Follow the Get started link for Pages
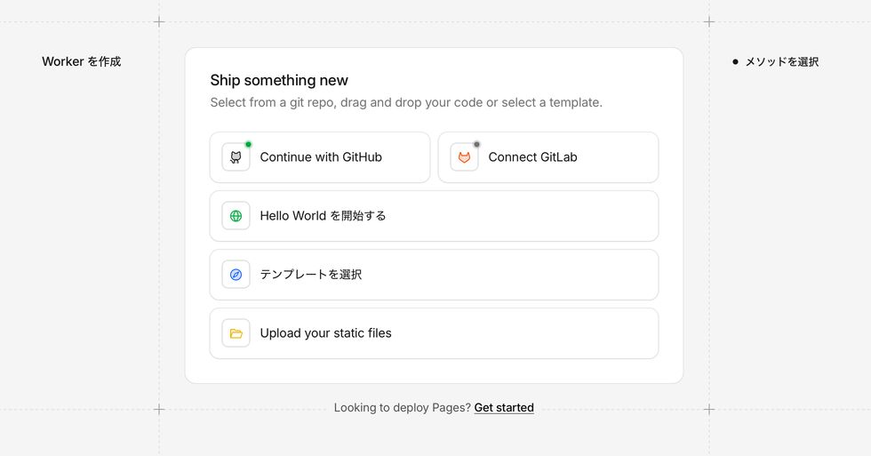Viewport: 871px width, 456px height. [504, 408]
